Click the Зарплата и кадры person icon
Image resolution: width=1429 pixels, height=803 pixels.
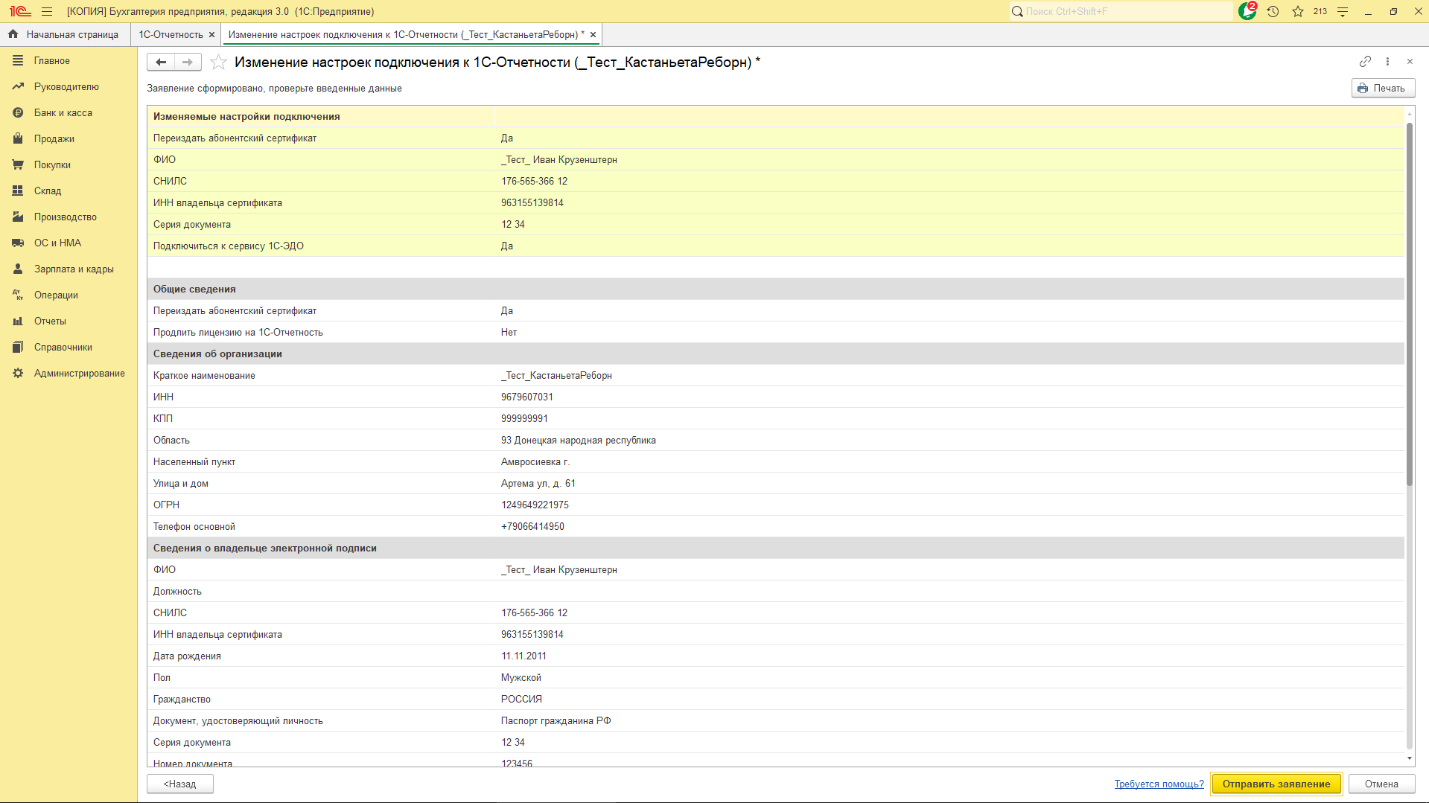click(x=18, y=269)
